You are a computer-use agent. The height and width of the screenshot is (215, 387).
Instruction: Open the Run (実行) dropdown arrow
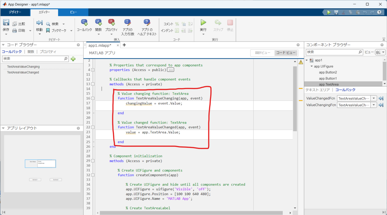(x=203, y=34)
